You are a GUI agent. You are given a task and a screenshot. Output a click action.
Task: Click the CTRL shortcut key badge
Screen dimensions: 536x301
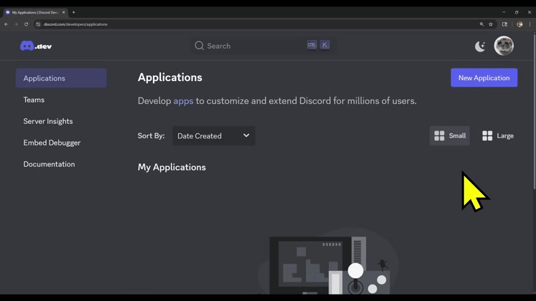pyautogui.click(x=312, y=44)
